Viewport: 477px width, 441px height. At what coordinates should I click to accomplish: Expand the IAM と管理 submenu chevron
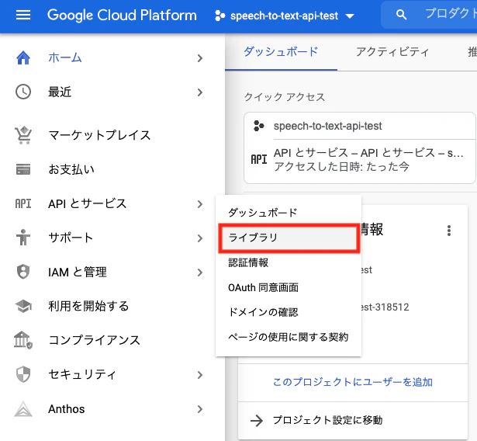[200, 273]
